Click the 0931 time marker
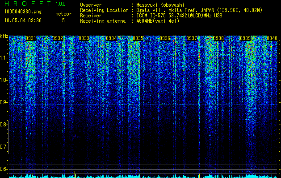The height and width of the screenshot is (178, 281). tap(31, 38)
